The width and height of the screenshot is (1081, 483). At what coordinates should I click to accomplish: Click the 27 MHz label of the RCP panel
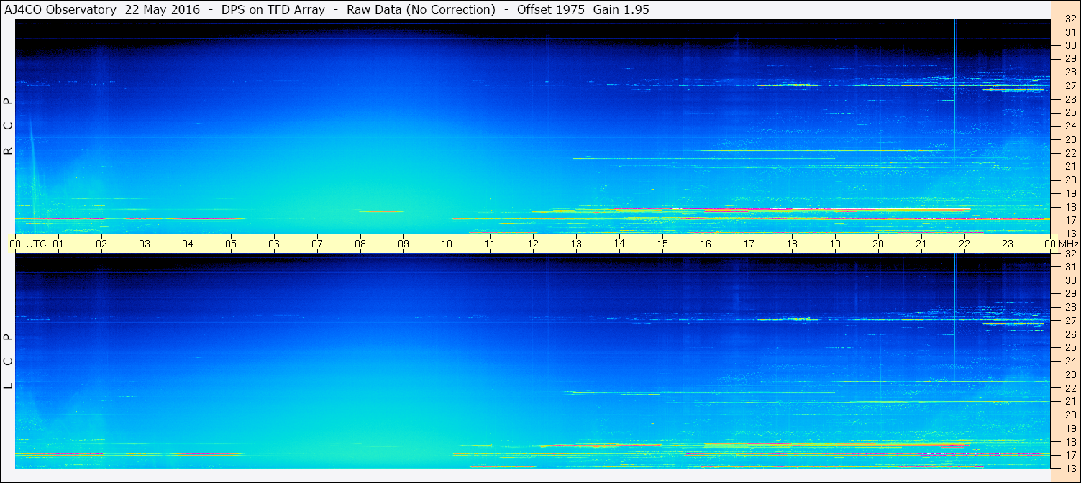(1070, 86)
